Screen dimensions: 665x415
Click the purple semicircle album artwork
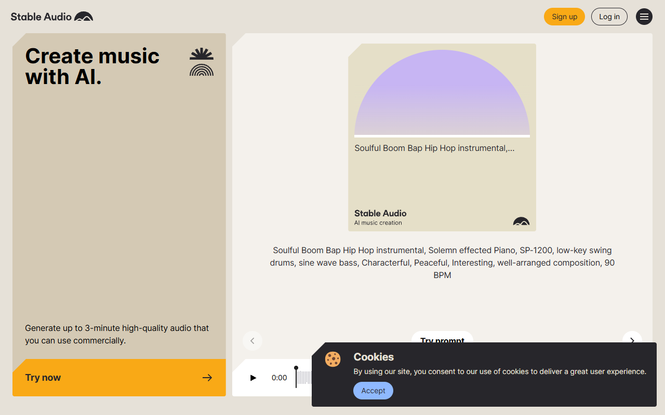442,93
